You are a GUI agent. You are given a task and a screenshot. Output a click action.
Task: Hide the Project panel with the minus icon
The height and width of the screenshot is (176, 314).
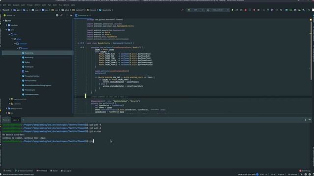pyautogui.click(x=71, y=15)
